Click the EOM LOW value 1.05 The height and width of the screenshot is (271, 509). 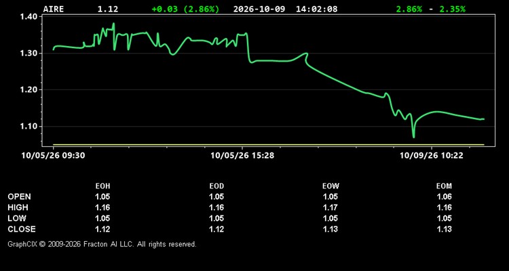tap(445, 218)
